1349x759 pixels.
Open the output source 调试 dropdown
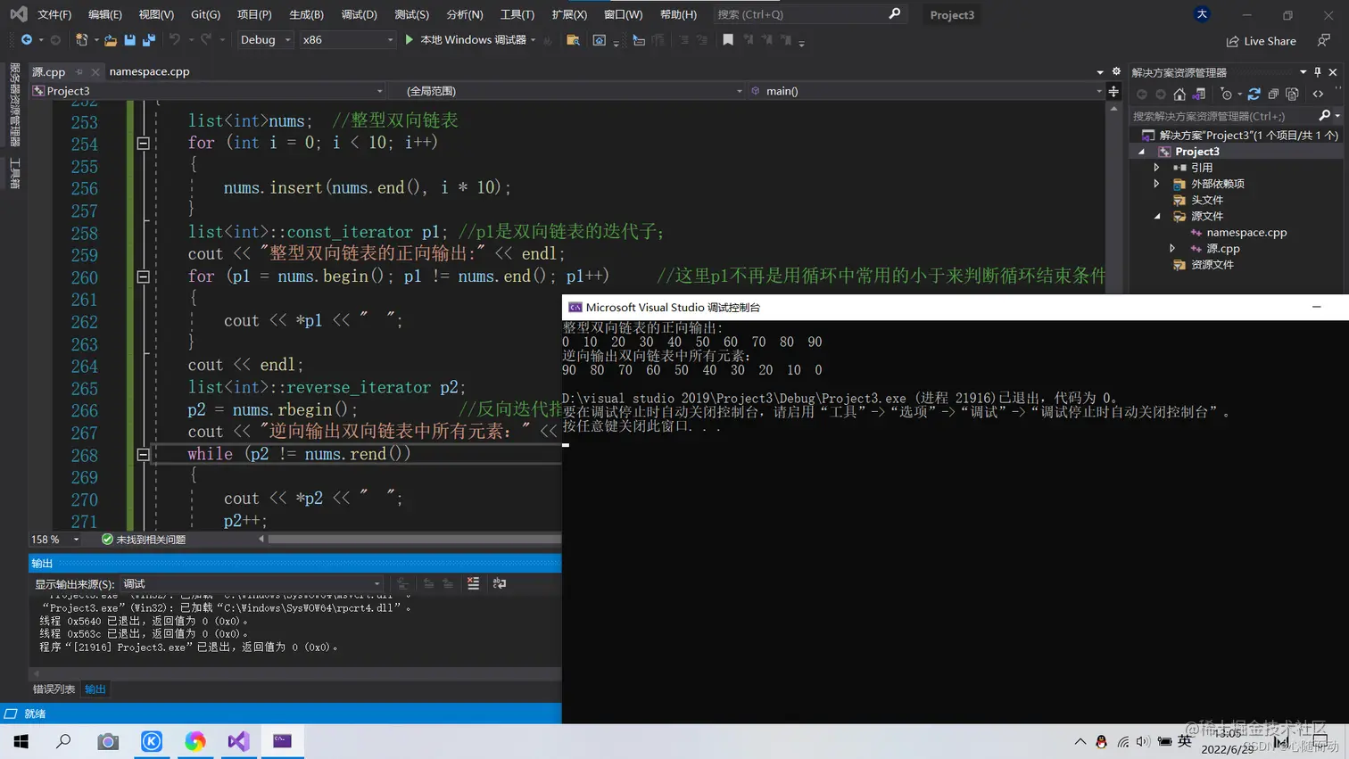click(252, 583)
